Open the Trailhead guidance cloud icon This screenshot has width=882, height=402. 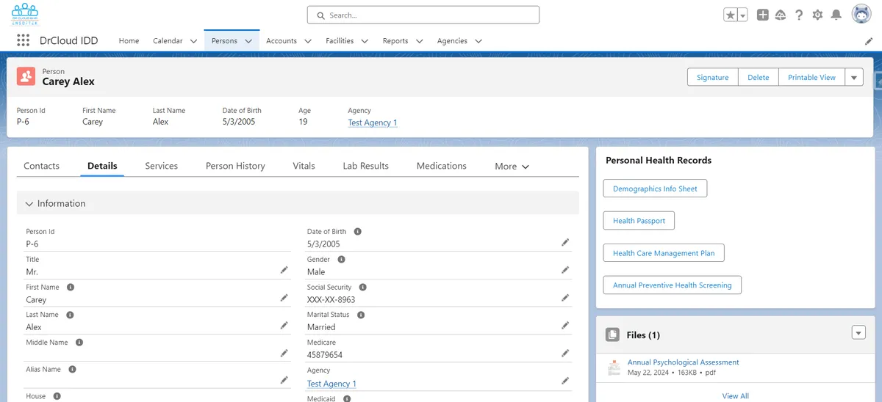(781, 15)
